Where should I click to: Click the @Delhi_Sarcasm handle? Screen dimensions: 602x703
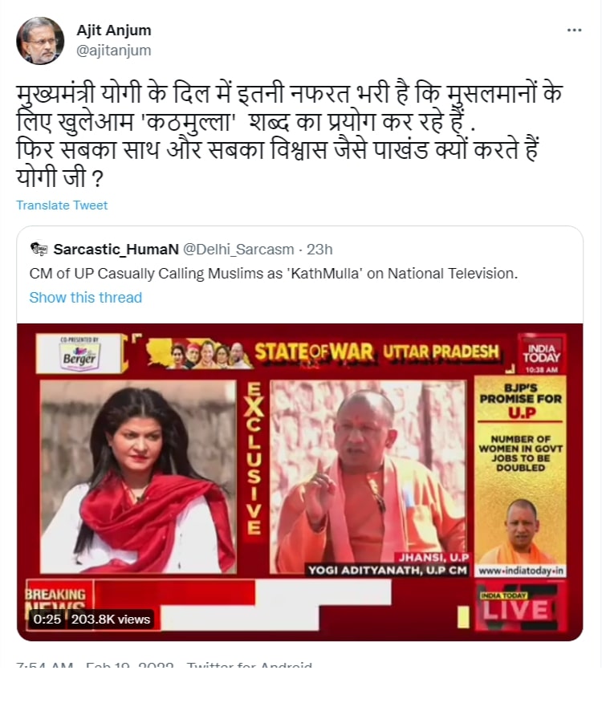(238, 249)
